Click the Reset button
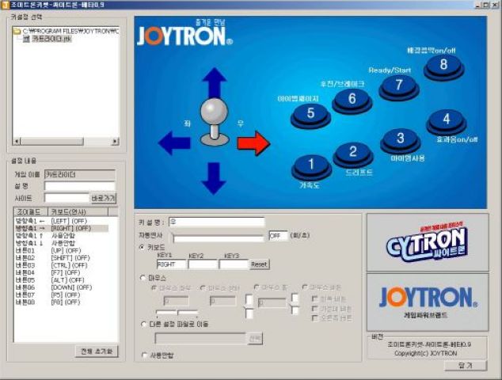 point(260,264)
